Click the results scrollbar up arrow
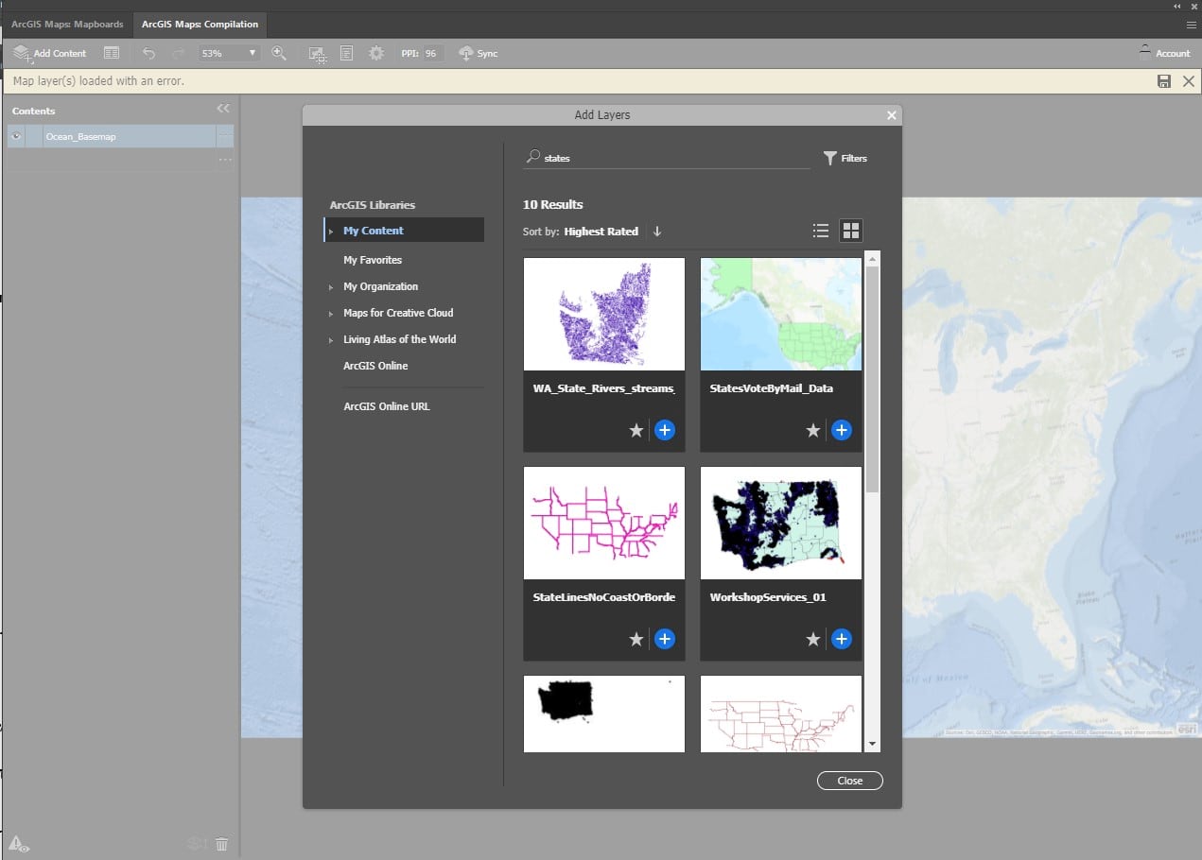 tap(872, 258)
